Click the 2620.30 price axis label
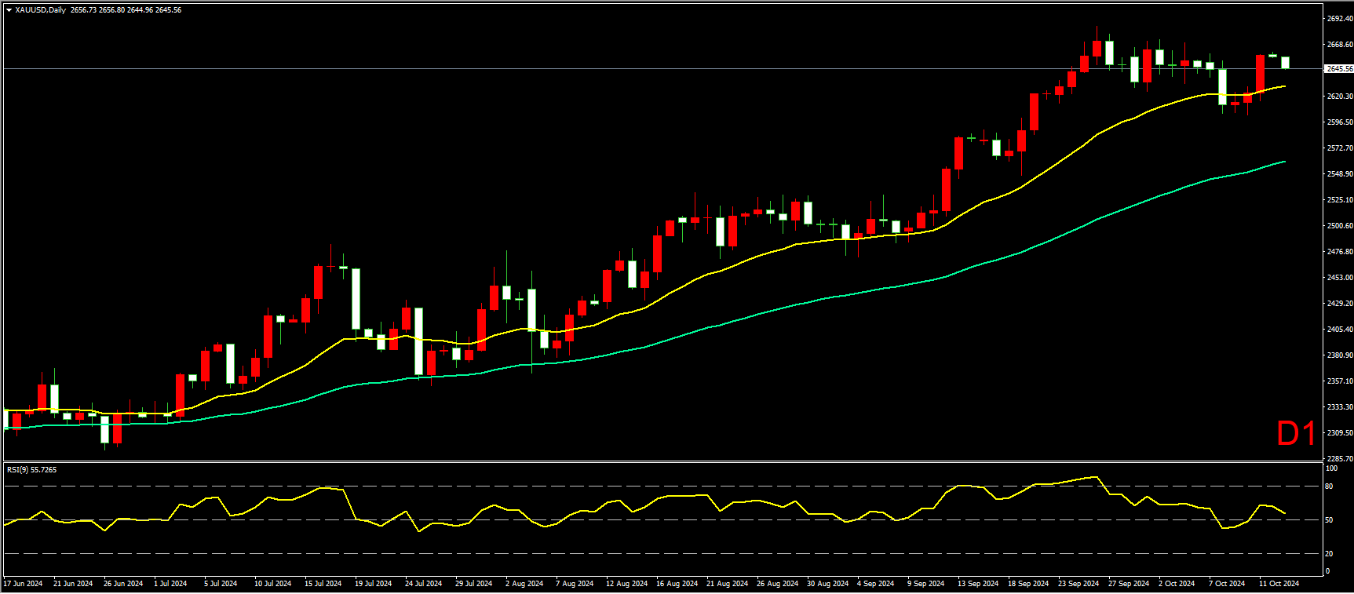 click(1340, 97)
